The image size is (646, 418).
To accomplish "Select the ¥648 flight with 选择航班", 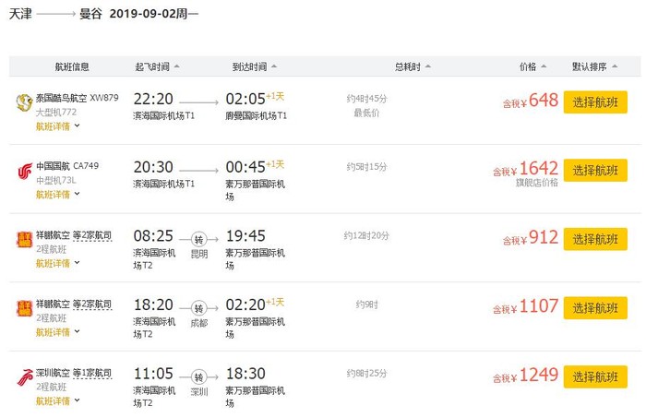I will (594, 101).
